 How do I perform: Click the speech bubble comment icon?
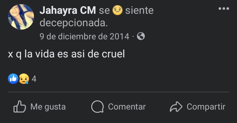(97, 107)
